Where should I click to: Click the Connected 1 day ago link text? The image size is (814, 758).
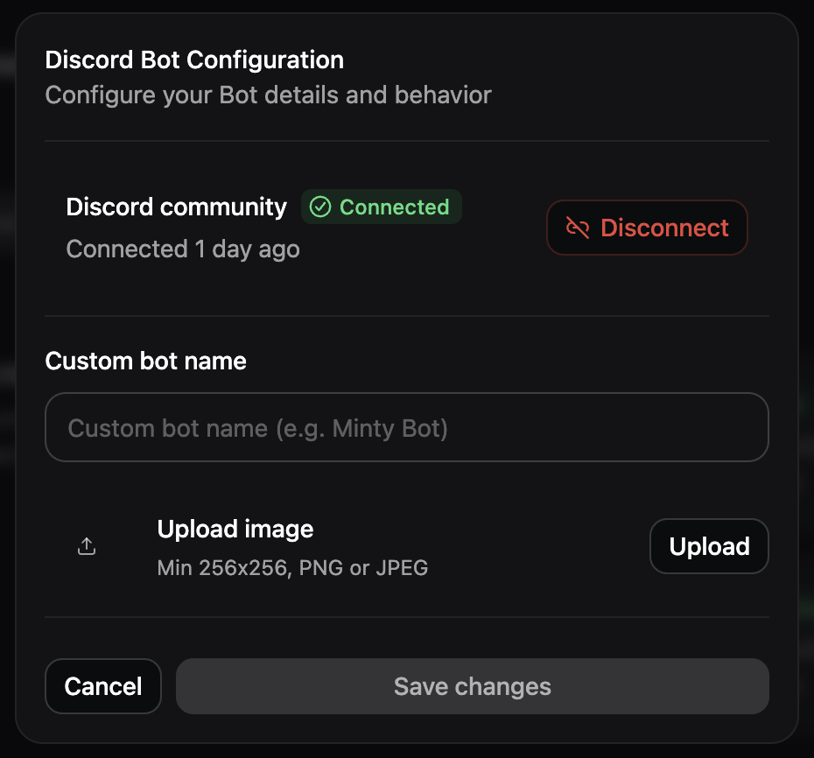click(x=182, y=249)
